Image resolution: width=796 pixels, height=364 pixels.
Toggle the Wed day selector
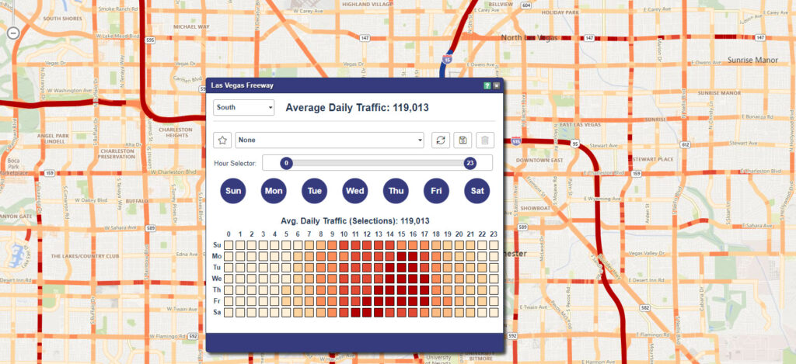tap(355, 190)
